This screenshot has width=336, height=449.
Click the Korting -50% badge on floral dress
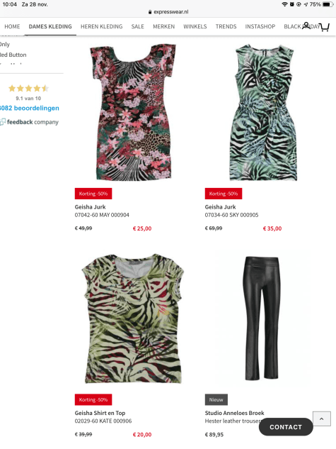click(93, 194)
